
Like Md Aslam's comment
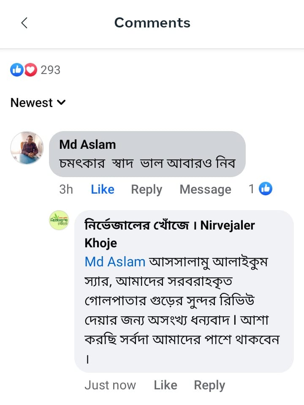[103, 189]
